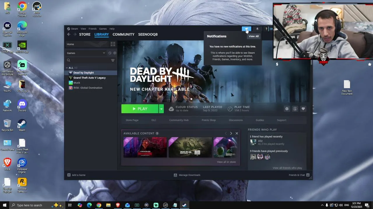Open the Walking Dead DLC thumbnail

(190, 147)
